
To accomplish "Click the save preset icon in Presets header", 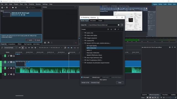I will tap(115, 29).
